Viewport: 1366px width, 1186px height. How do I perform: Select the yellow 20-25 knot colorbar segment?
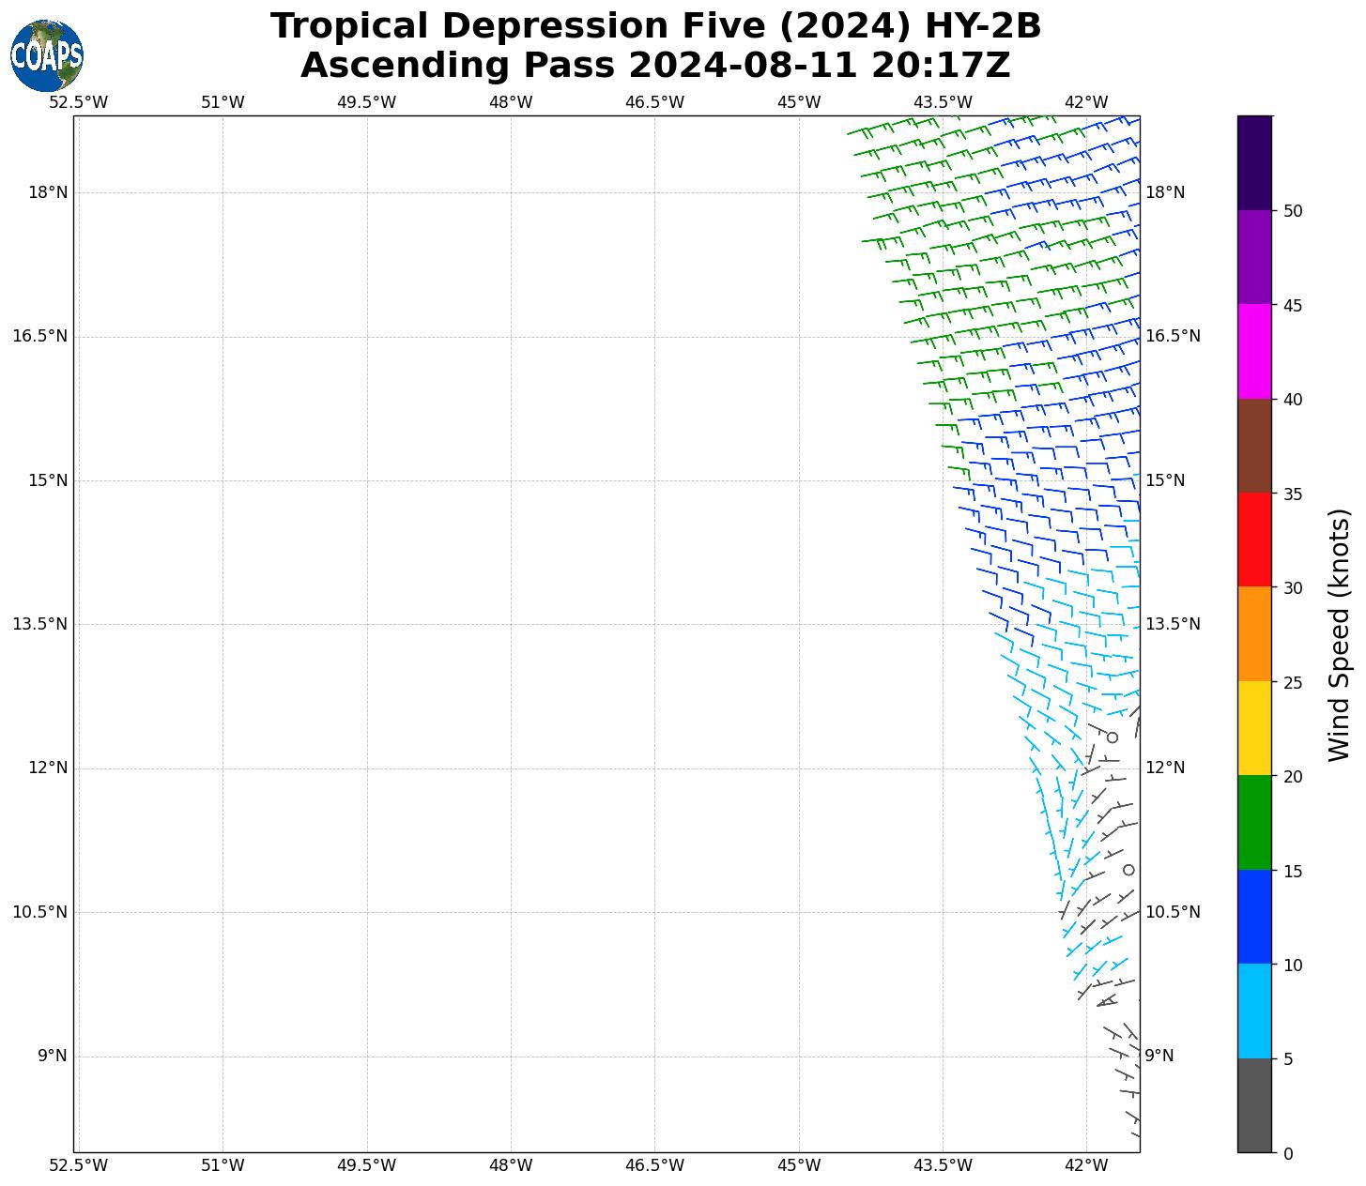pos(1254,728)
